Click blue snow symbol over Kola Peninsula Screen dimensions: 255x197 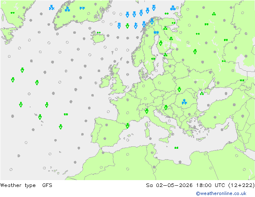[x=173, y=8]
